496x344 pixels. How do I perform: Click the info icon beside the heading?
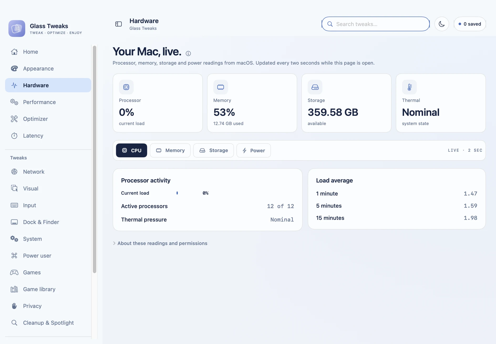click(188, 53)
